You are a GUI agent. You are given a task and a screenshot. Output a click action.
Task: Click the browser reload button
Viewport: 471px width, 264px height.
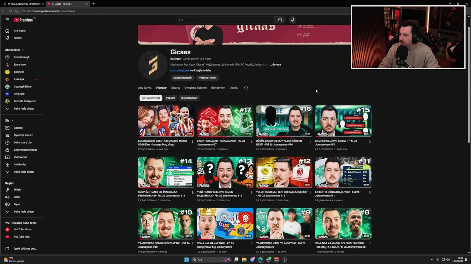pyautogui.click(x=10, y=11)
